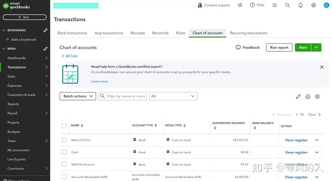Expand action menu for Bank of China
Image resolution: width=332 pixels, height=181 pixels.
[x=317, y=140]
